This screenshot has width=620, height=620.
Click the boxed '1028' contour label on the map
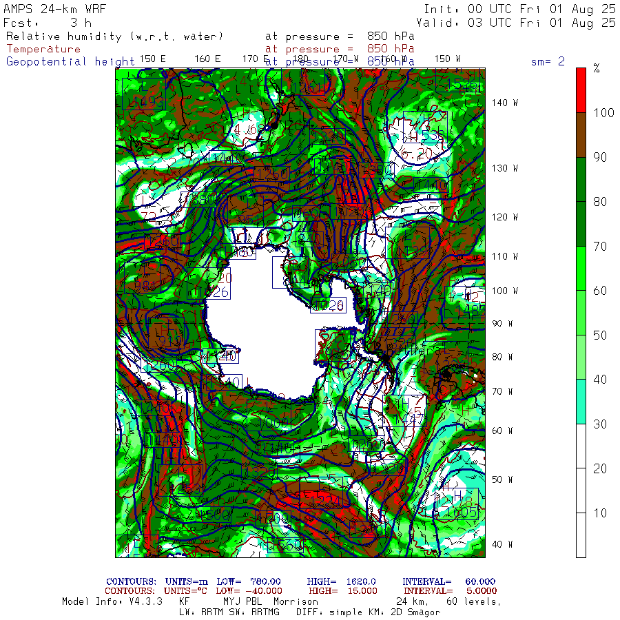[328, 305]
